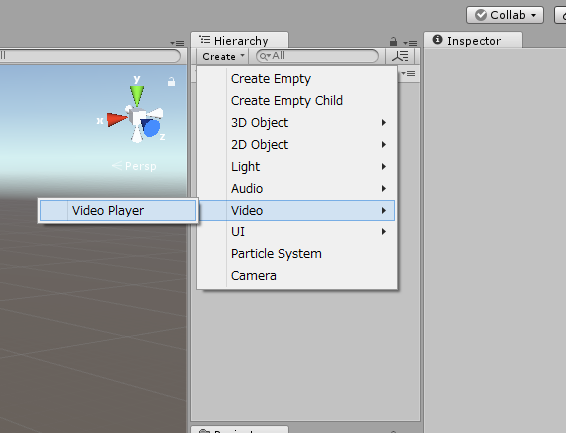Expand the UI submenu arrow
Screen dimensions: 566x433
[384, 232]
